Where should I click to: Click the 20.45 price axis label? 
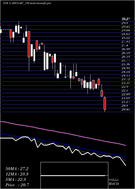126,109
